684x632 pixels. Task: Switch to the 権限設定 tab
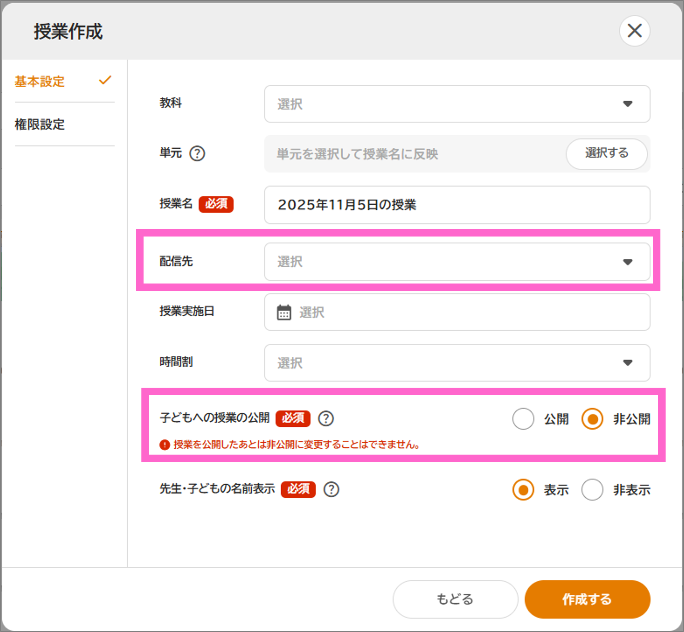pos(40,124)
